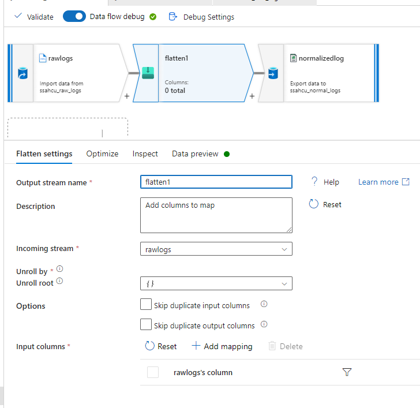Image resolution: width=420 pixels, height=408 pixels.
Task: Click plus sign after rawlogs node
Action: 127,96
